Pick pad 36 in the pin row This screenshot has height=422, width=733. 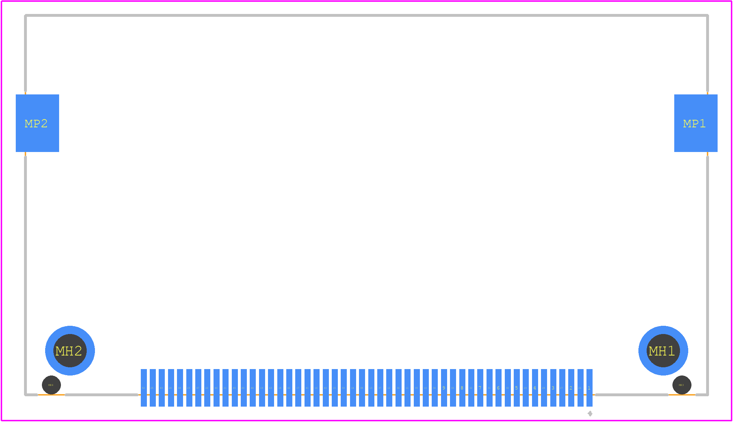tap(398, 388)
